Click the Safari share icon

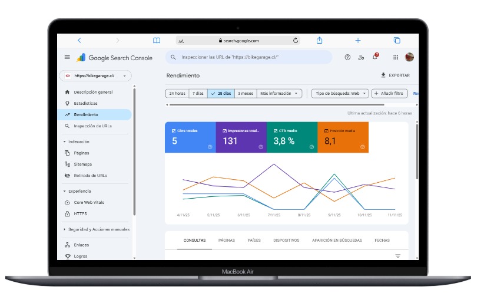click(320, 41)
